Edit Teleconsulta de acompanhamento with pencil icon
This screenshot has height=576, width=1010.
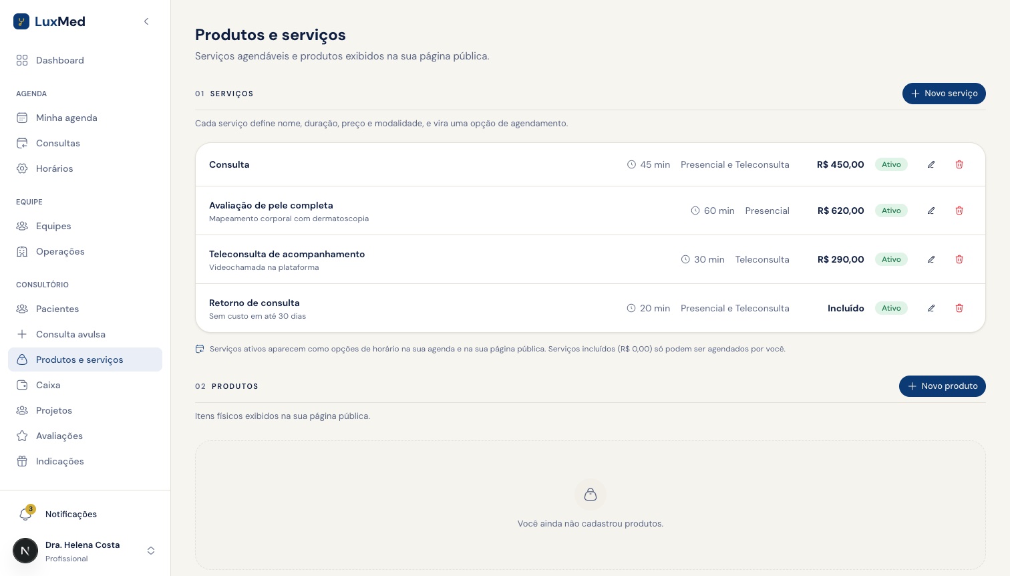click(931, 259)
